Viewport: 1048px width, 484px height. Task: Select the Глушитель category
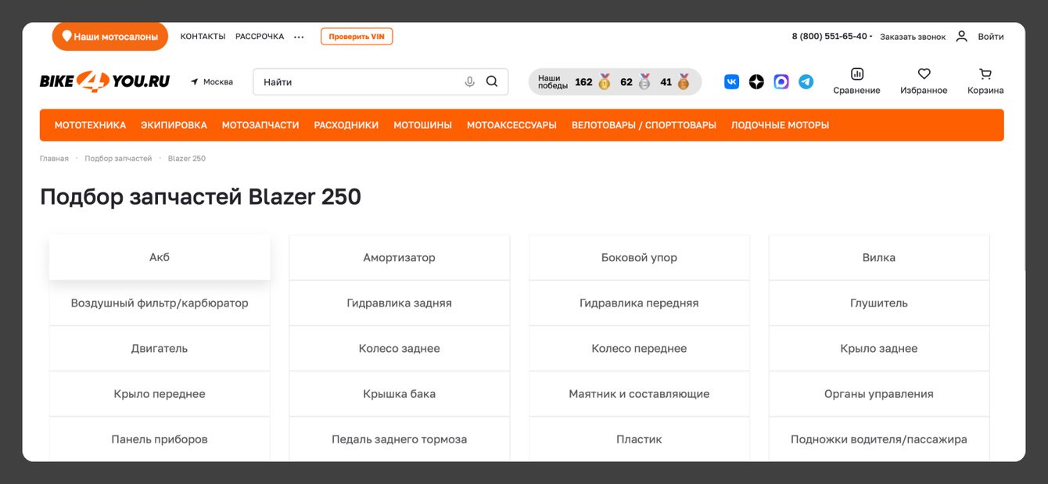[x=879, y=303]
